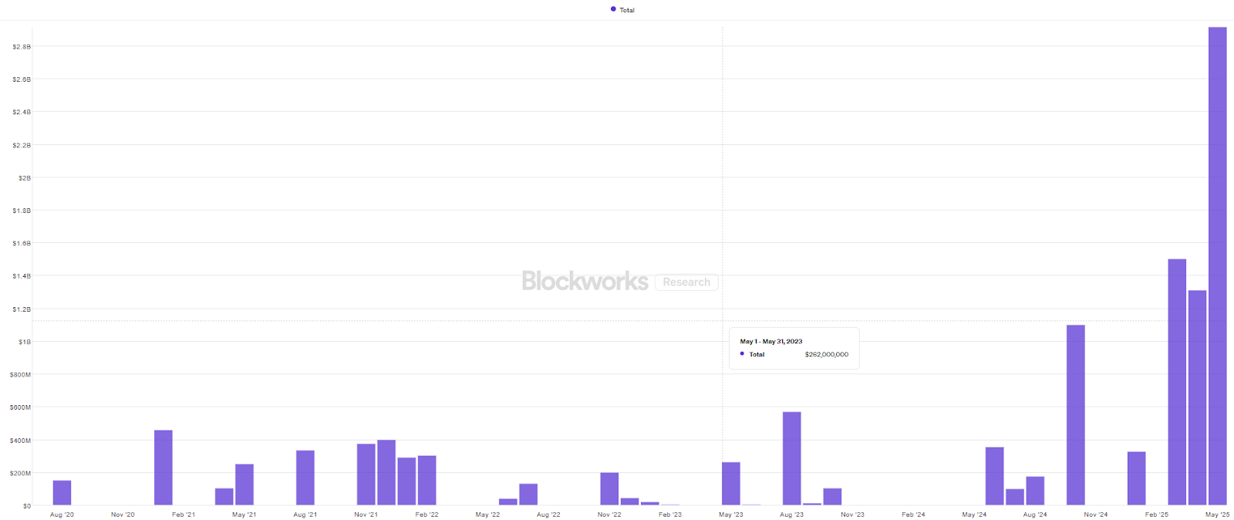Click the May '23 x-axis label
This screenshot has height=520, width=1234.
click(730, 515)
